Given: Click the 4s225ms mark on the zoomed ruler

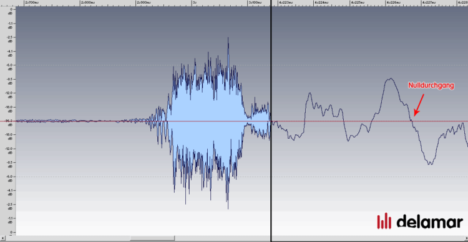Looking at the screenshot, I should [358, 2].
